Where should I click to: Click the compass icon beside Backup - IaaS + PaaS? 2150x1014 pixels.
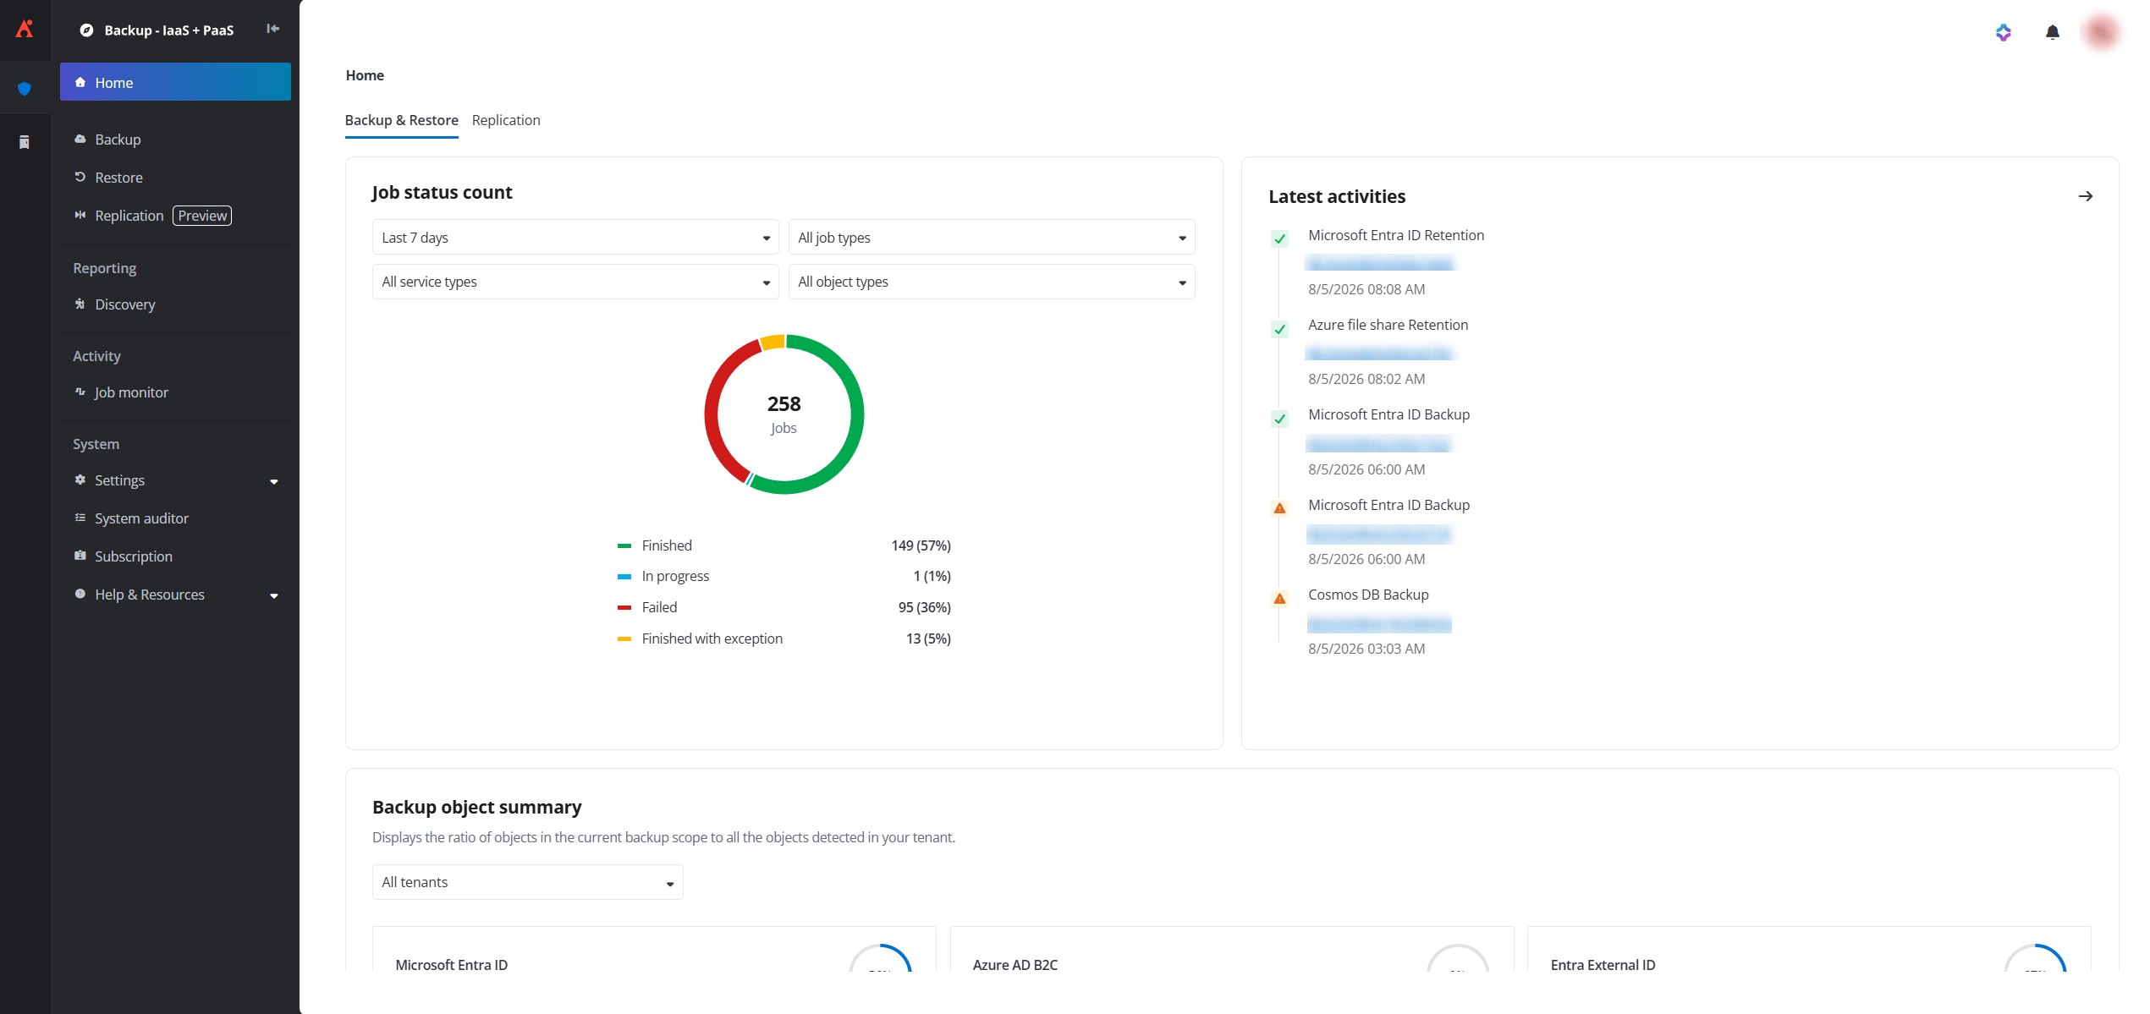(86, 30)
